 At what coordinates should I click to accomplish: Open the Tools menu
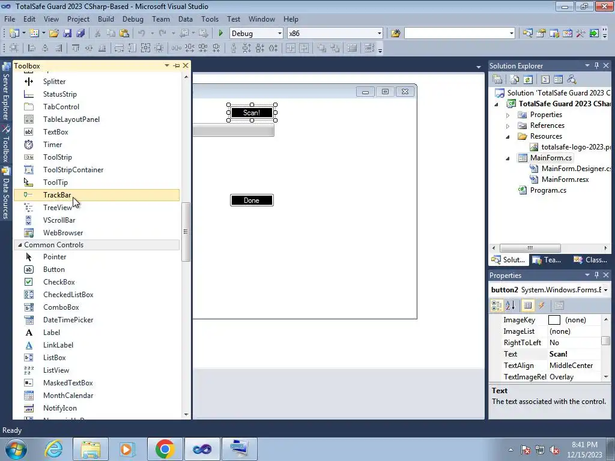point(210,19)
